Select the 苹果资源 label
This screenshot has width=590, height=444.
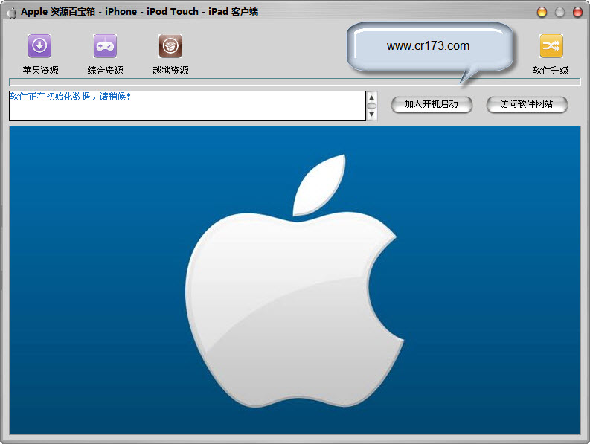point(41,71)
